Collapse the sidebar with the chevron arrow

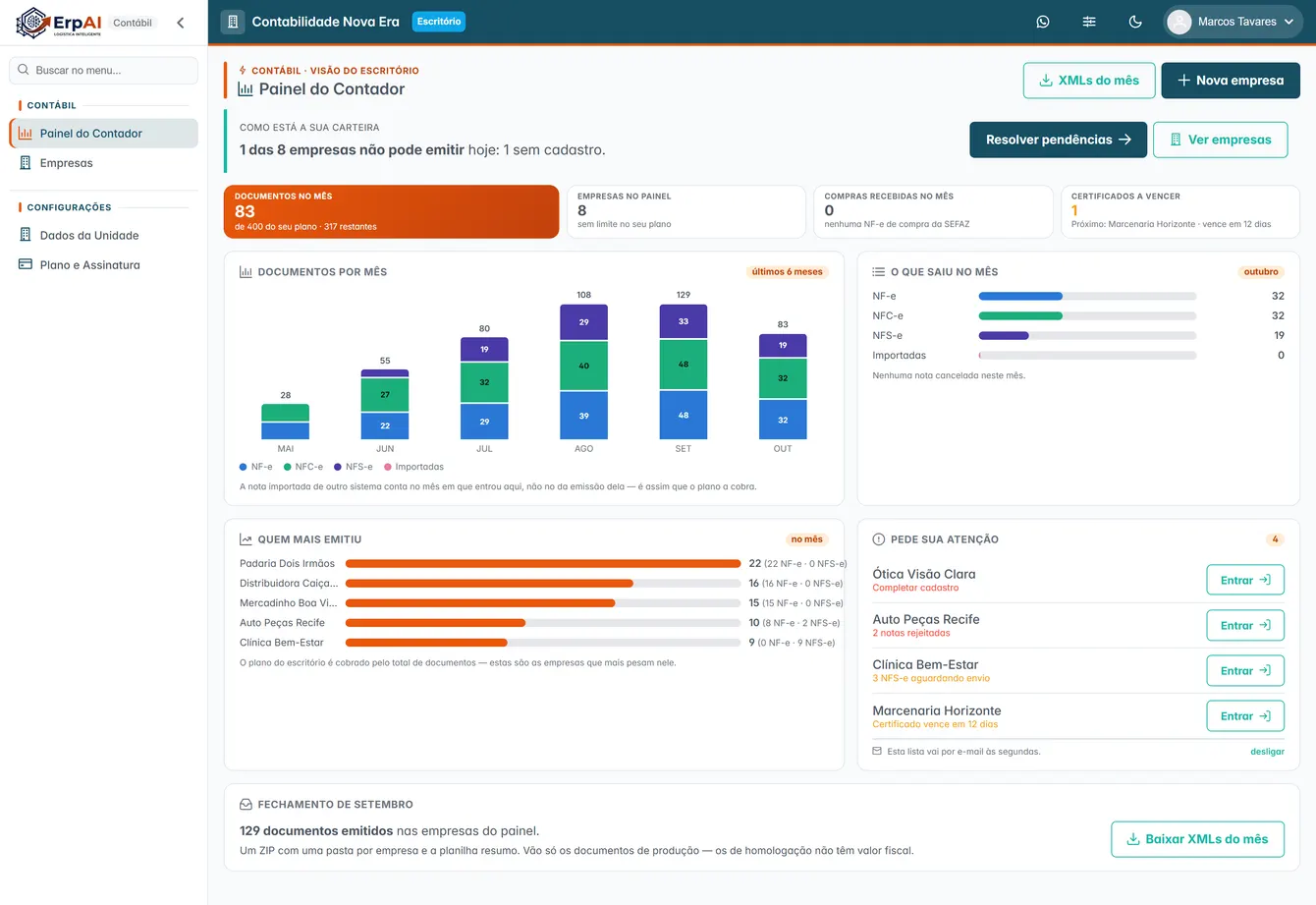tap(181, 23)
